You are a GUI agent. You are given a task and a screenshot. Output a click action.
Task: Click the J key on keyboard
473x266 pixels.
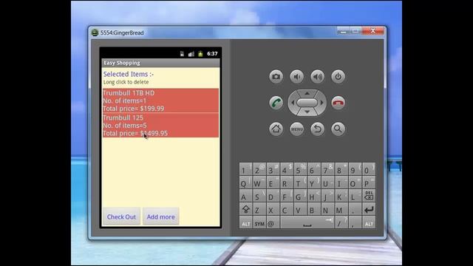click(x=327, y=195)
